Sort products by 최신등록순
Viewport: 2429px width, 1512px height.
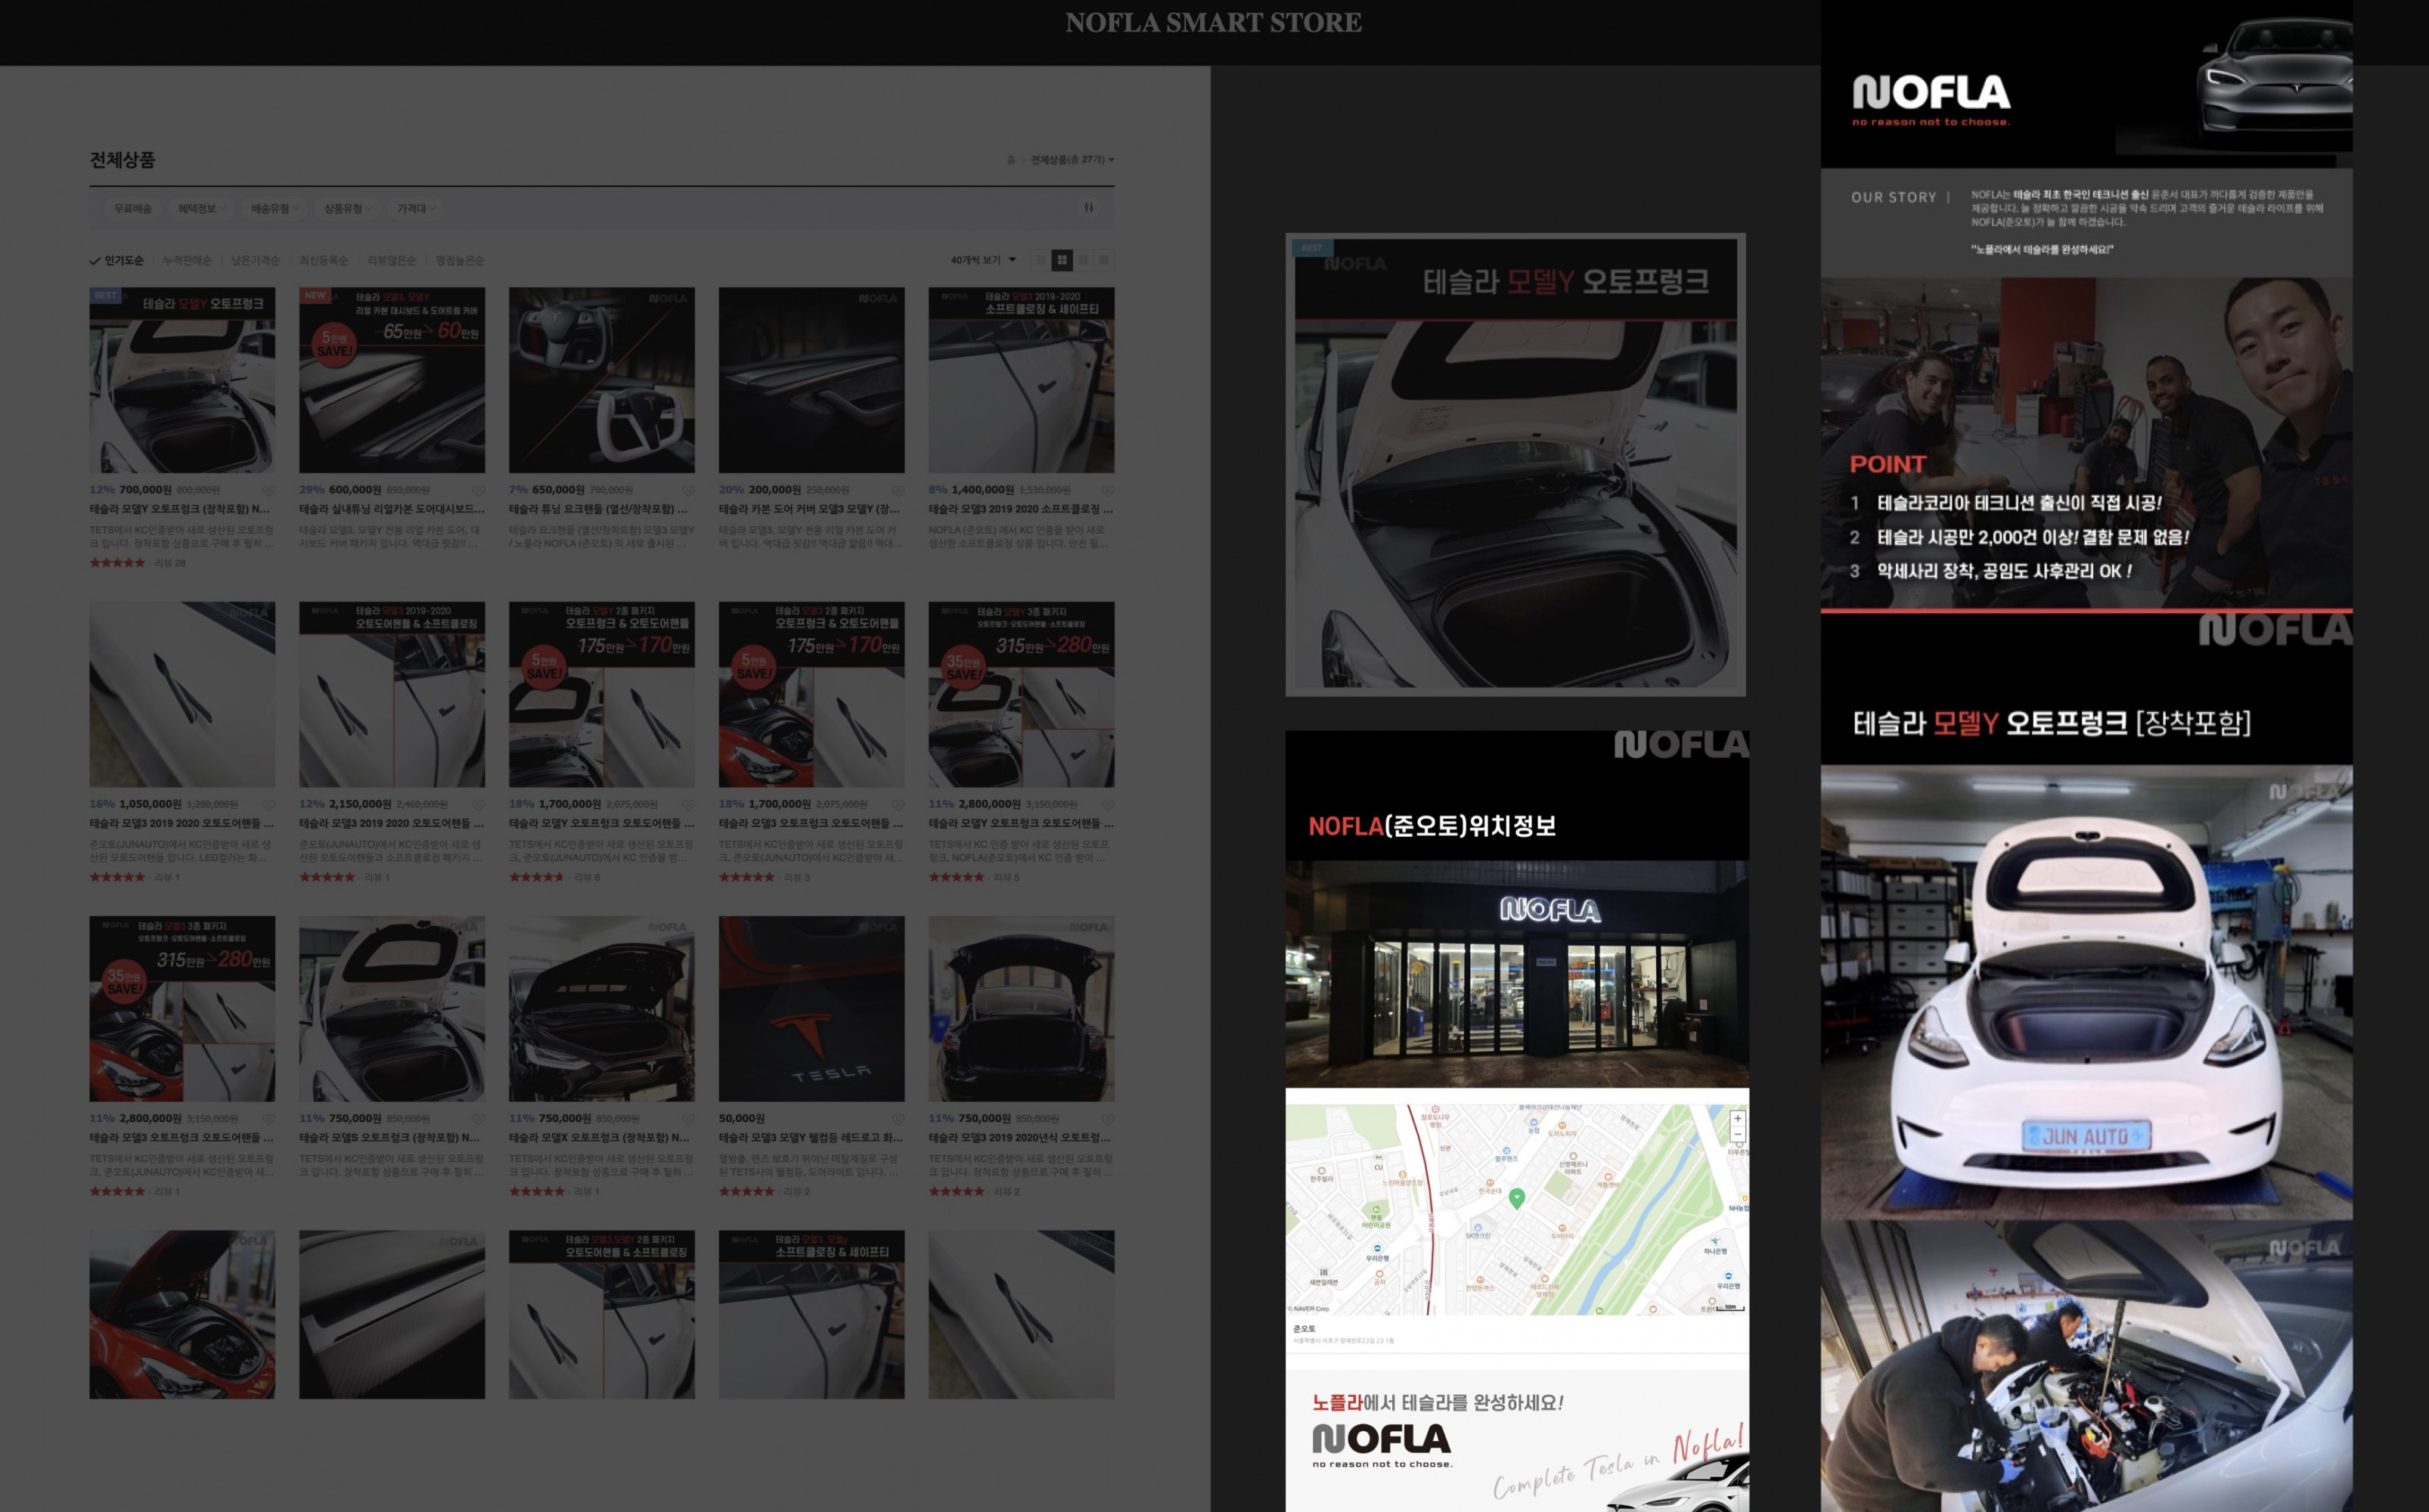click(x=324, y=260)
